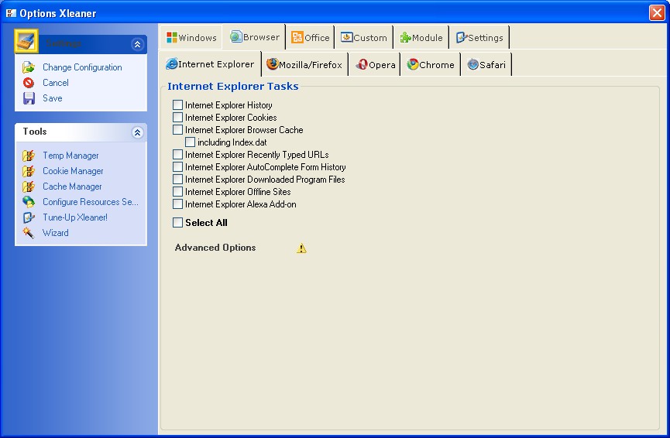Check Internet Explorer Cookies
The width and height of the screenshot is (670, 438).
177,118
